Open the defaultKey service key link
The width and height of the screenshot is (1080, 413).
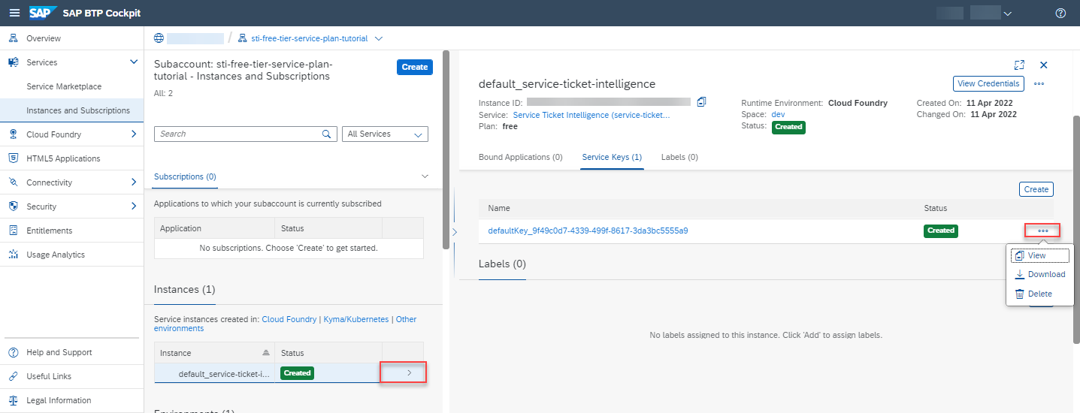(588, 231)
